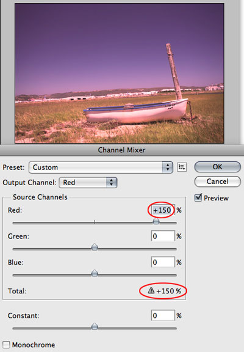
Task: Click the Red percentage input field
Action: point(163,210)
